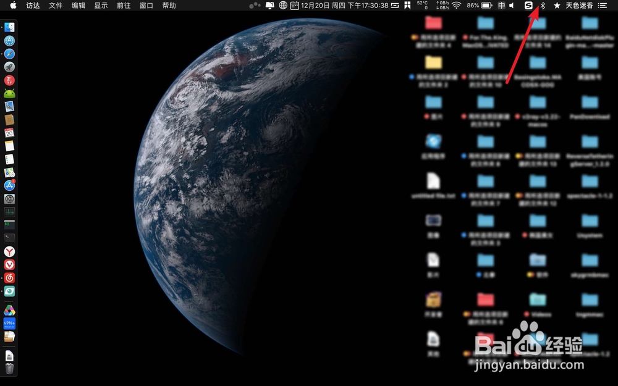The width and height of the screenshot is (618, 386).
Task: Open NetEase Music red swirl icon
Action: [9, 278]
